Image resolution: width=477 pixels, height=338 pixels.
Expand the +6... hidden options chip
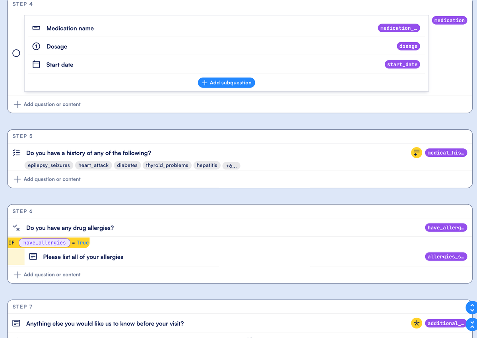point(231,166)
